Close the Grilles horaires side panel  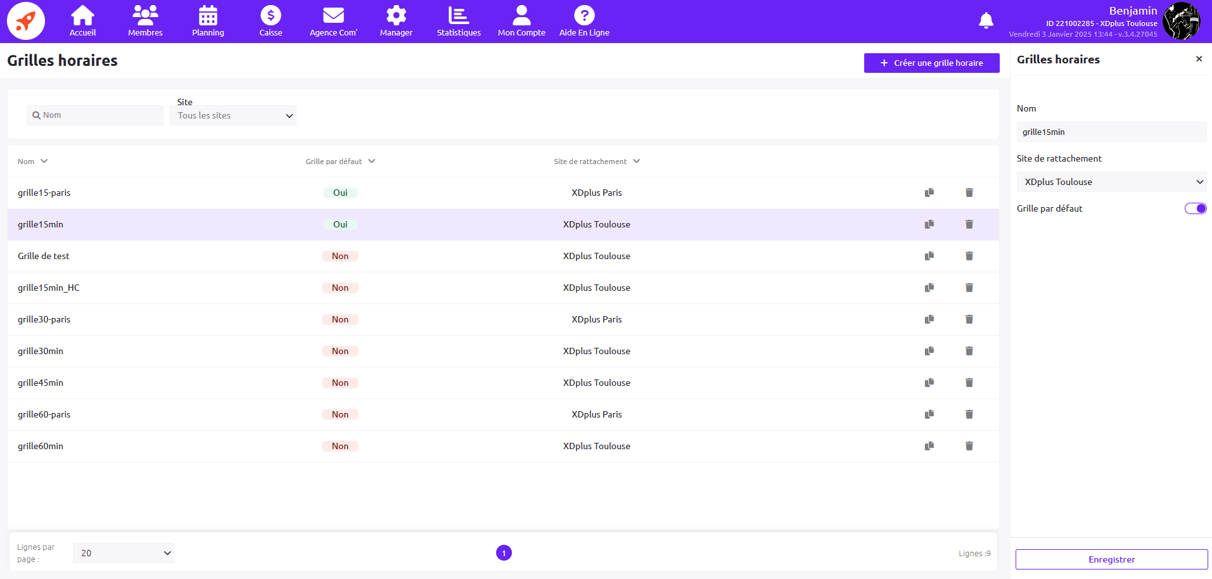(1199, 59)
